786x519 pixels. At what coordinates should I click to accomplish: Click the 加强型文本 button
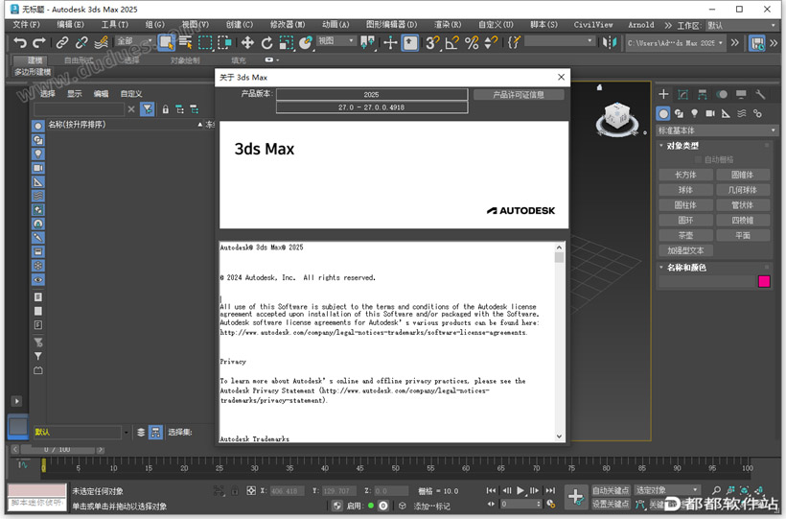(685, 250)
